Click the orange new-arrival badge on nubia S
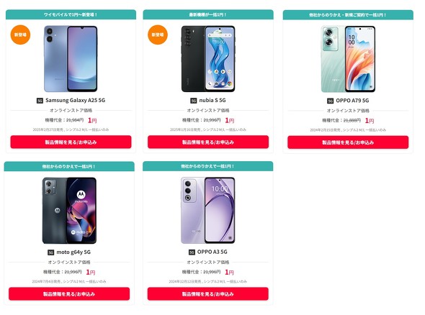 [x=158, y=35]
